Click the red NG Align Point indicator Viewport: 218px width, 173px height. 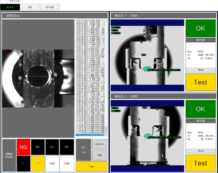pyautogui.click(x=23, y=147)
